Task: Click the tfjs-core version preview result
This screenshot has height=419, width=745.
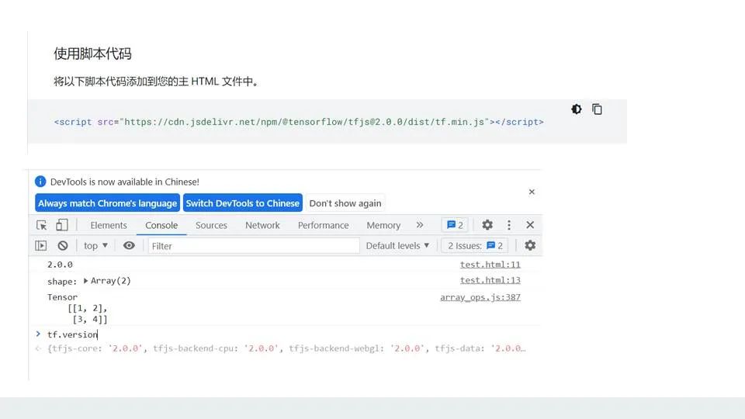Action: pos(286,348)
